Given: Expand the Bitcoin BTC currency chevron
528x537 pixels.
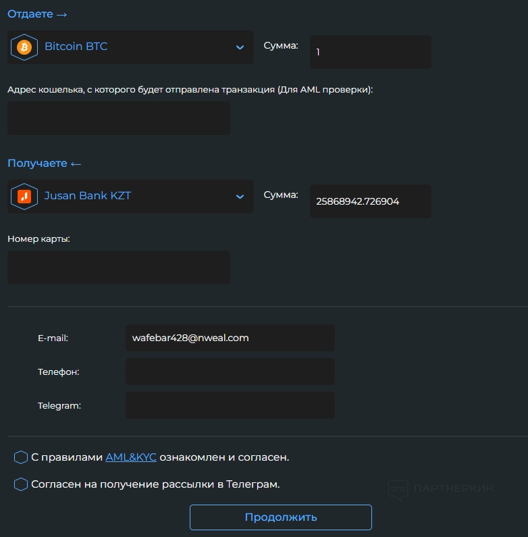Looking at the screenshot, I should (x=240, y=47).
